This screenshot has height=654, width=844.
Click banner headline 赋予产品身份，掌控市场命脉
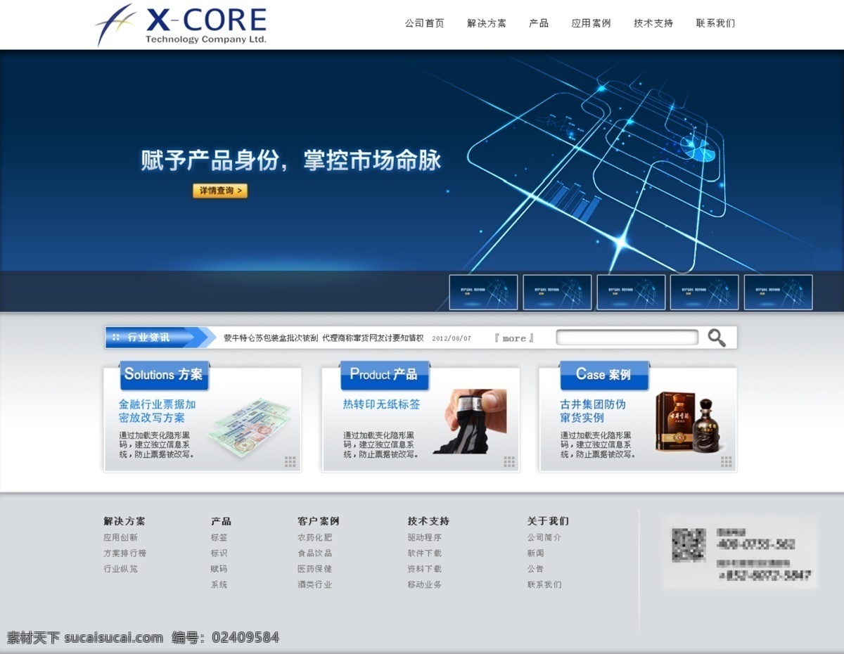click(291, 160)
